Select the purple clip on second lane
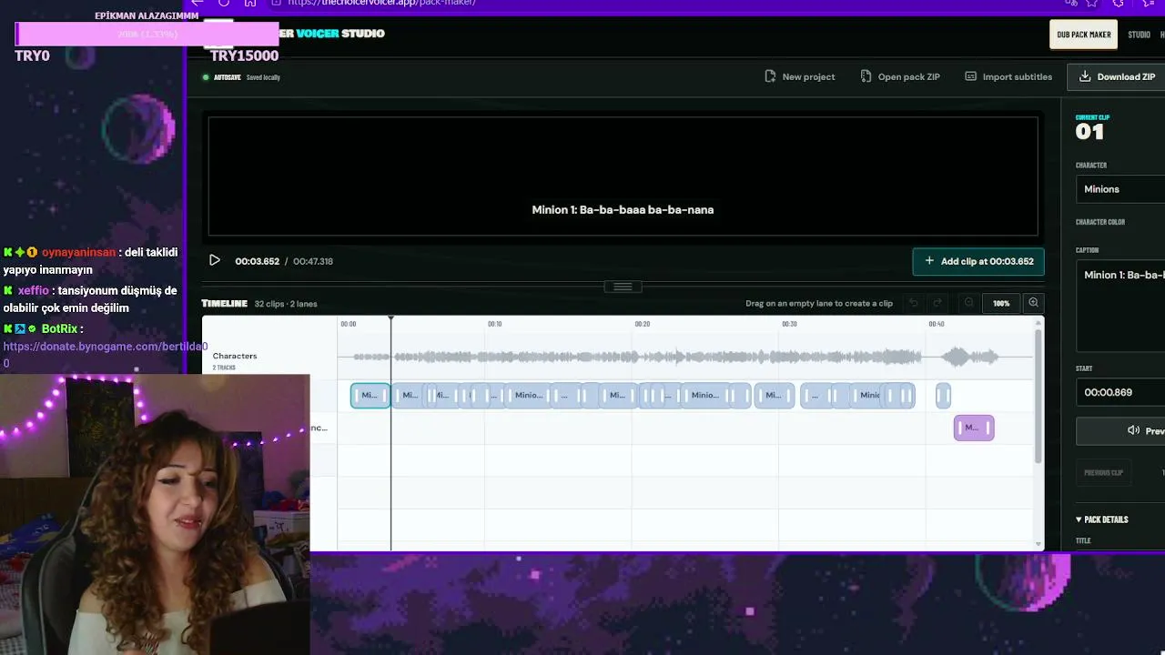The height and width of the screenshot is (655, 1165). 974,428
